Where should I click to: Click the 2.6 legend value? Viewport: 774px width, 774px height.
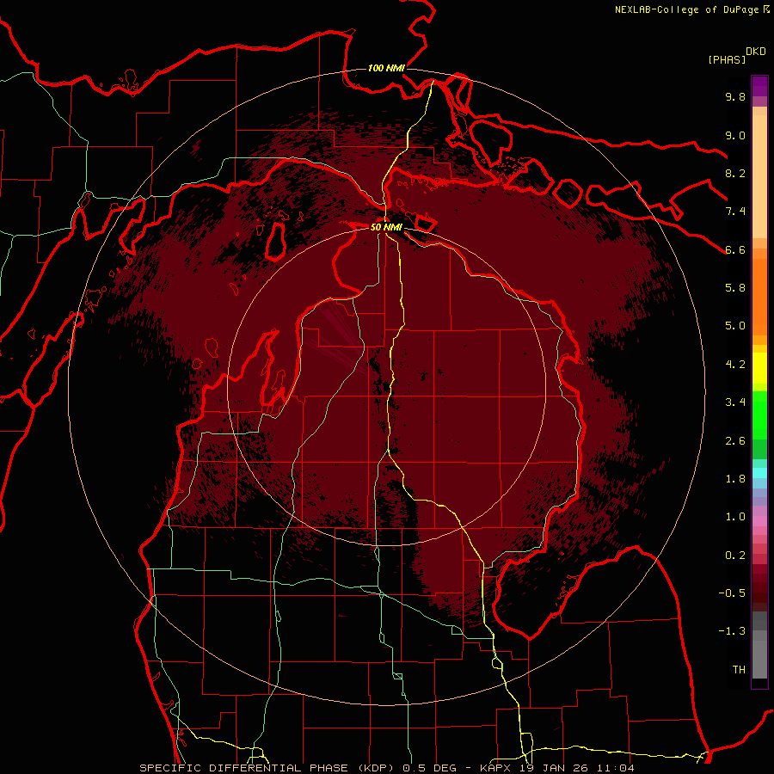735,441
